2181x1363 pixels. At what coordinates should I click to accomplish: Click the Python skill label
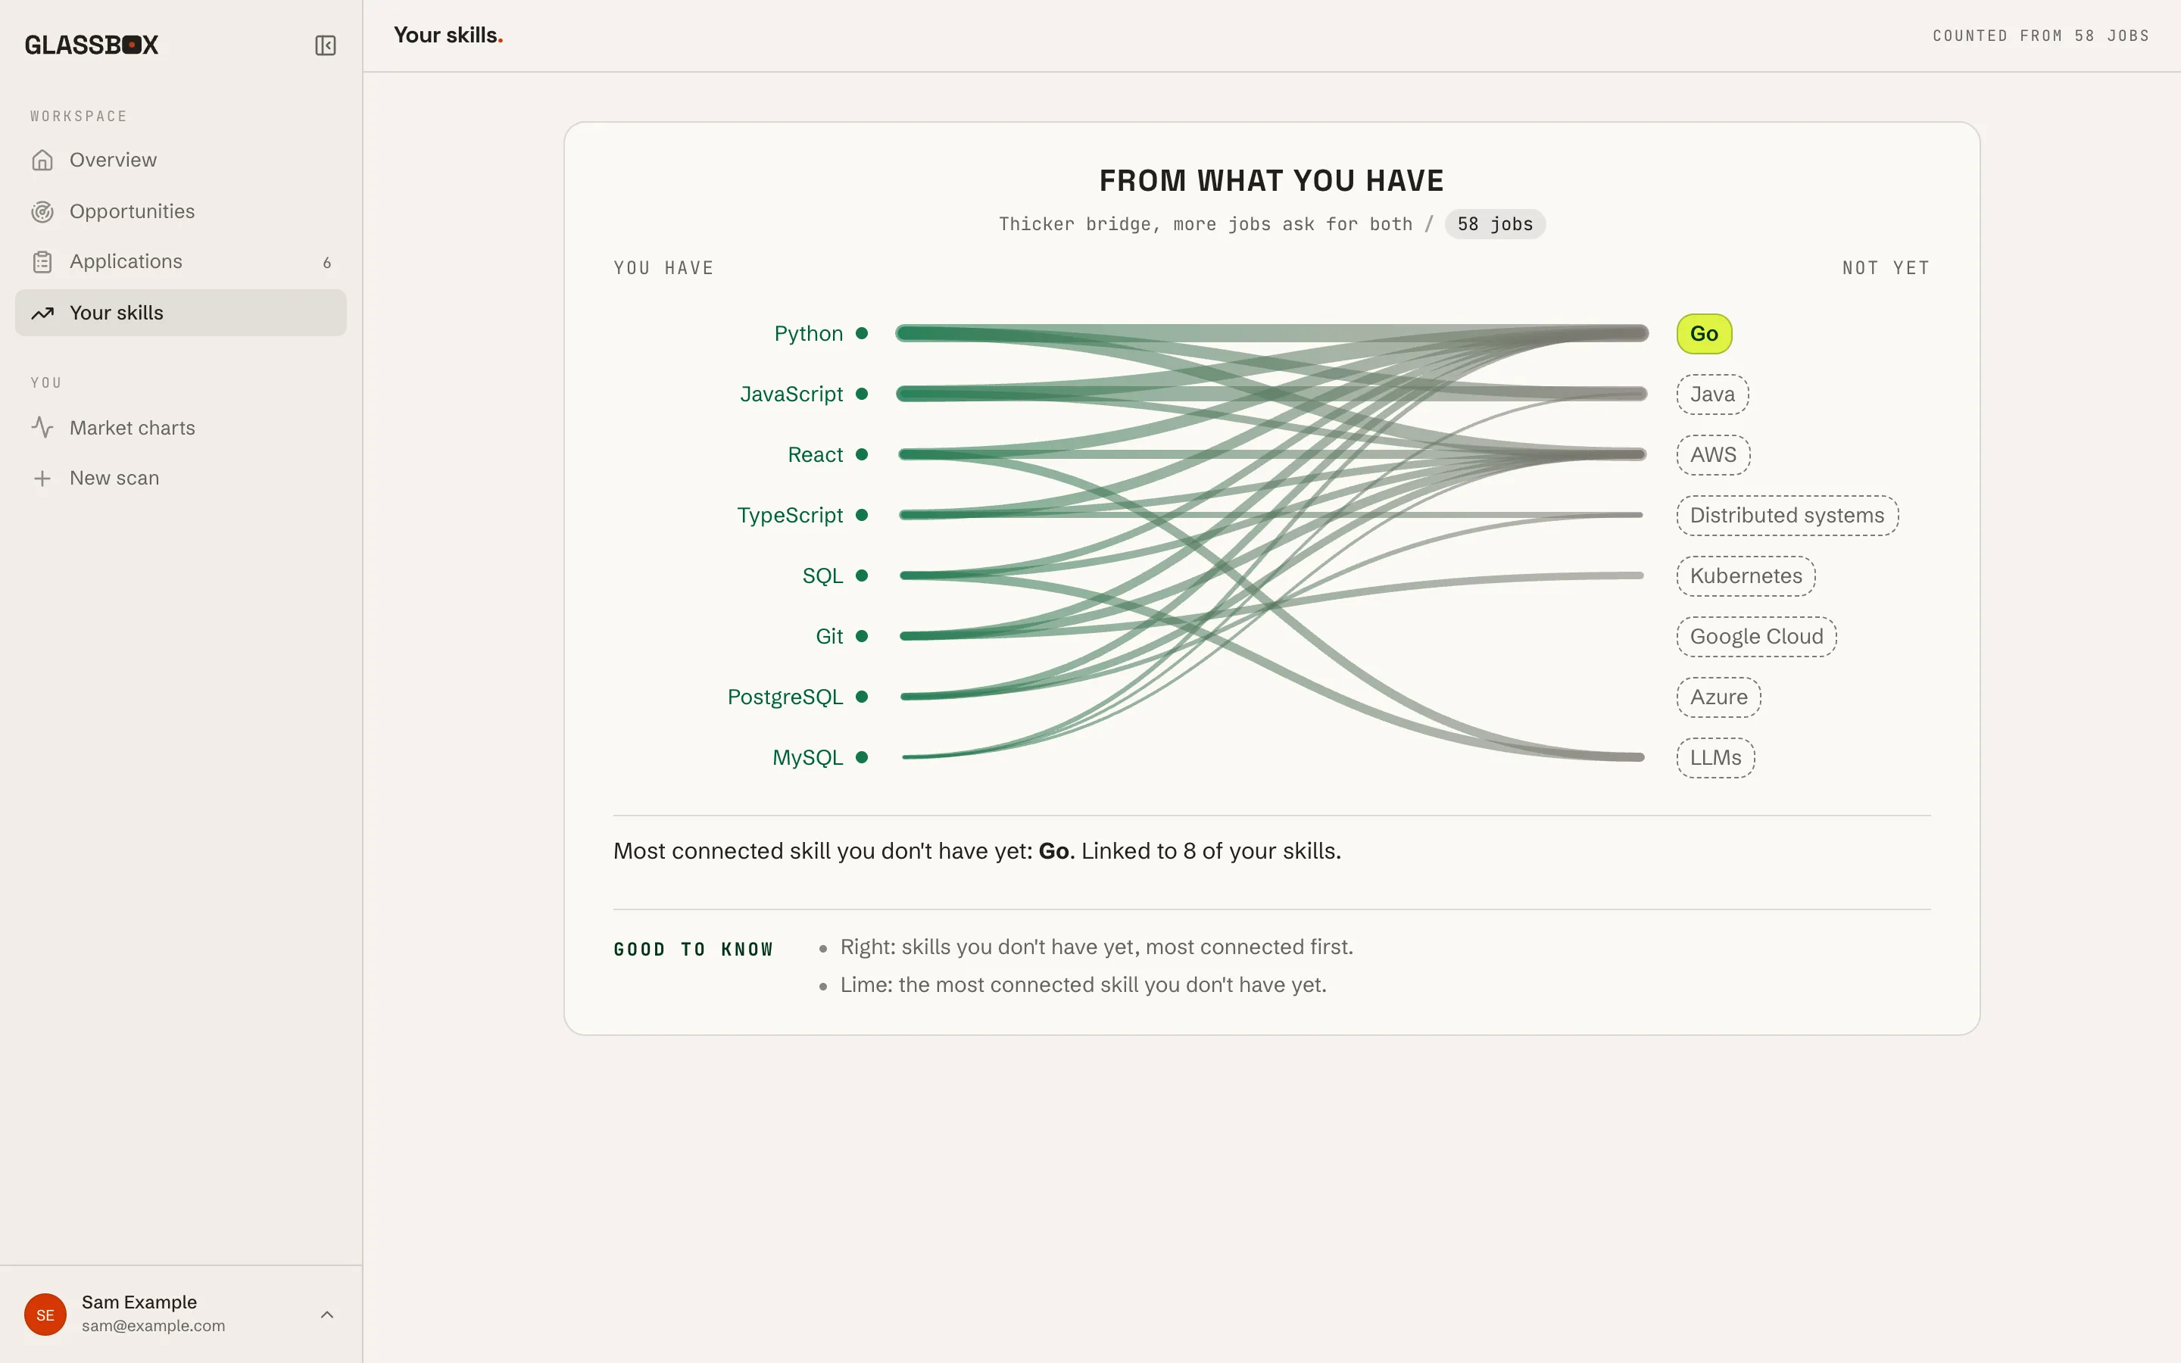click(x=809, y=333)
